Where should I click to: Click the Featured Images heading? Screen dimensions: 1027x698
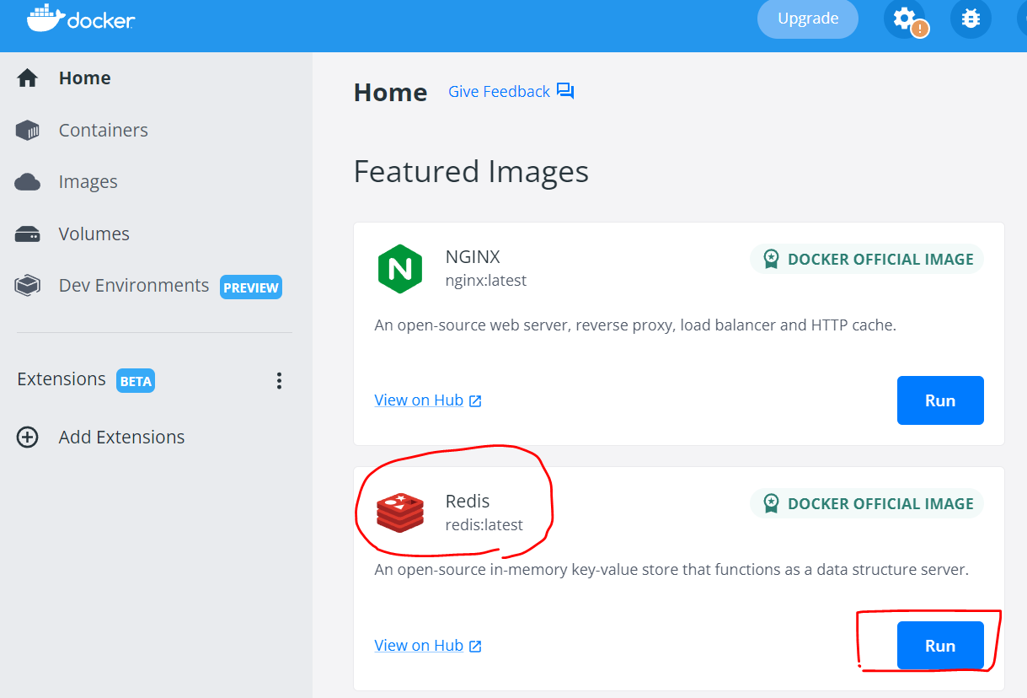[x=471, y=172]
